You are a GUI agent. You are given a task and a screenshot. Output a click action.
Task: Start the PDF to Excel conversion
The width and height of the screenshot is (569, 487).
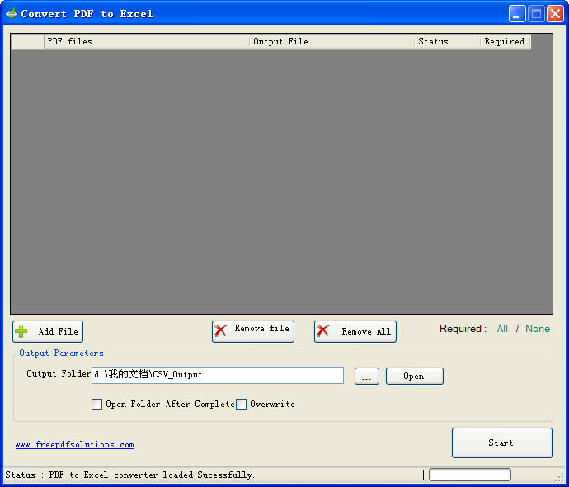click(x=501, y=443)
